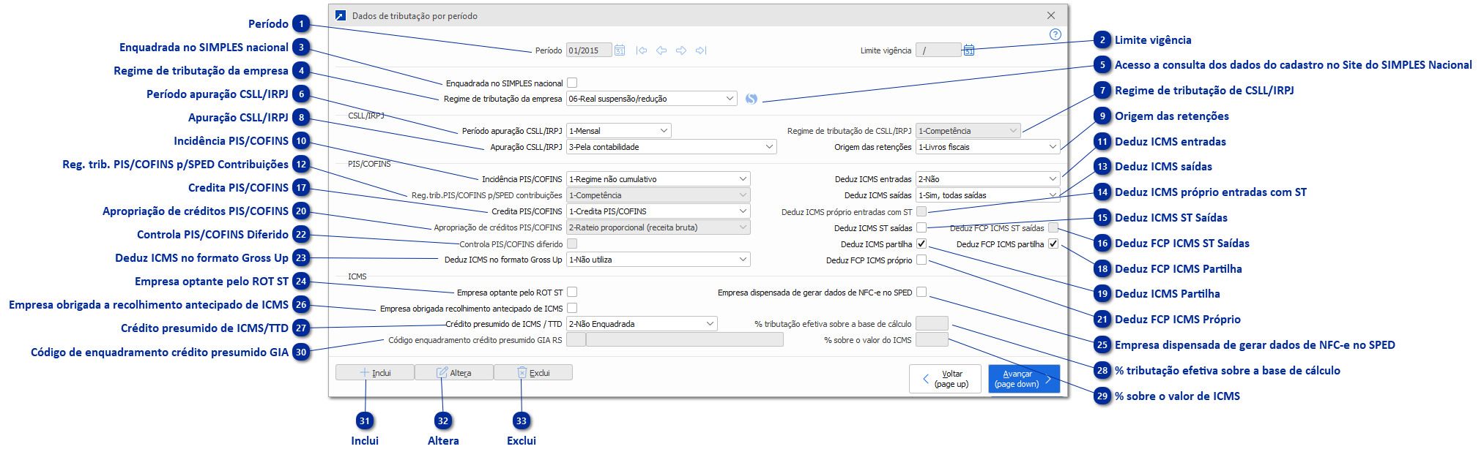Image resolution: width=1484 pixels, height=460 pixels.
Task: Open Regime de tributação da empresa dropdown
Action: [652, 99]
